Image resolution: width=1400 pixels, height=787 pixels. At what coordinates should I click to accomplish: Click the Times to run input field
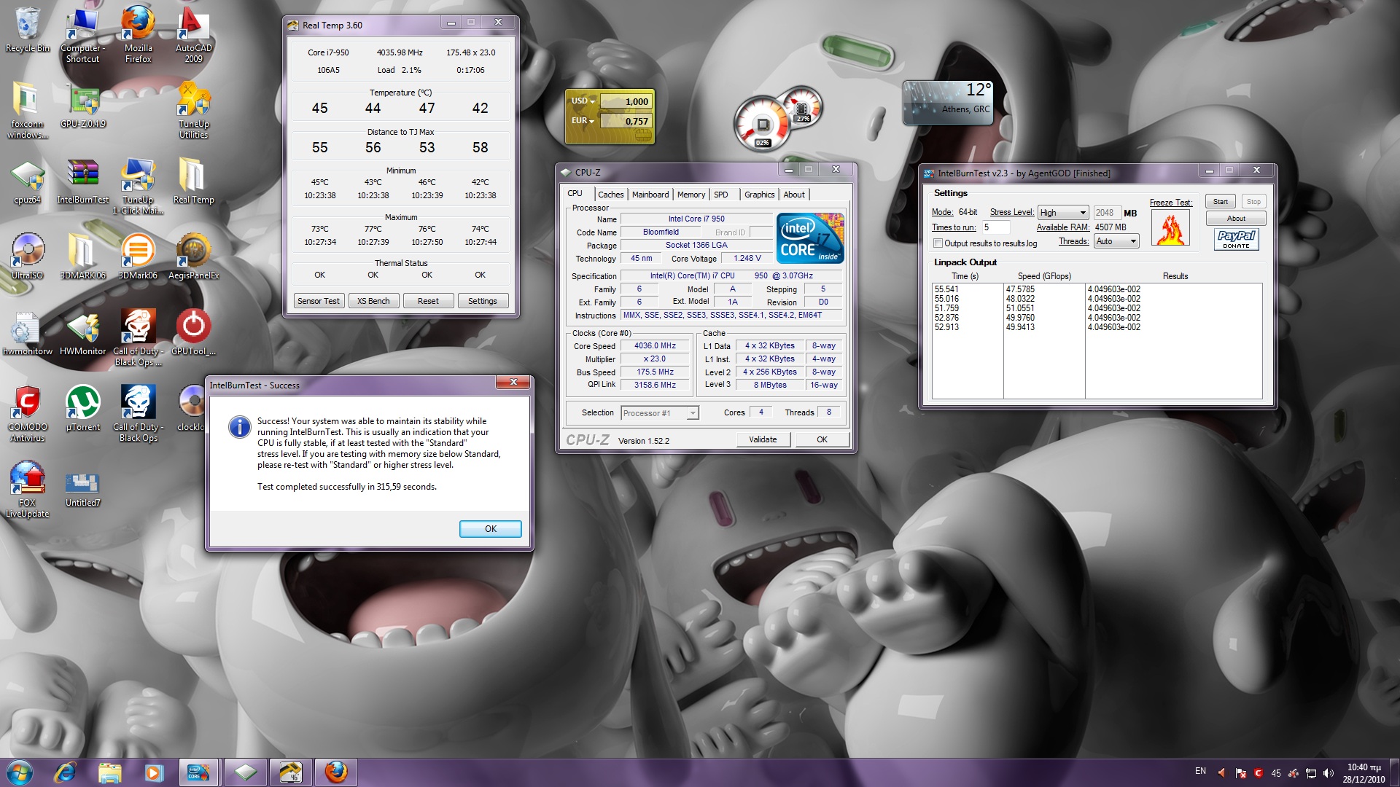pyautogui.click(x=995, y=227)
